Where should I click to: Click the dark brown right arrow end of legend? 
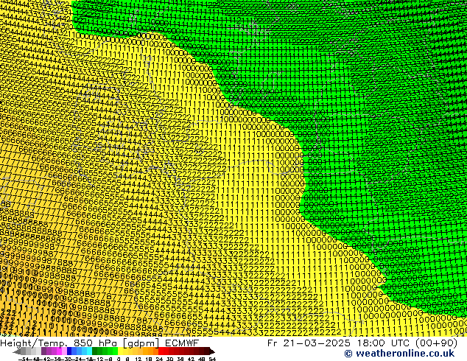click(212, 351)
